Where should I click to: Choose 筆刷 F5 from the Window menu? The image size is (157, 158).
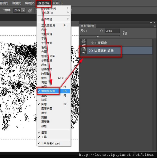tap(54, 87)
